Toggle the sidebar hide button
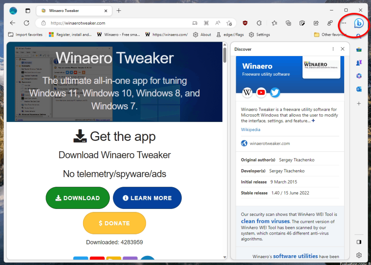Screen dimensions: 371x265 pyautogui.click(x=359, y=242)
